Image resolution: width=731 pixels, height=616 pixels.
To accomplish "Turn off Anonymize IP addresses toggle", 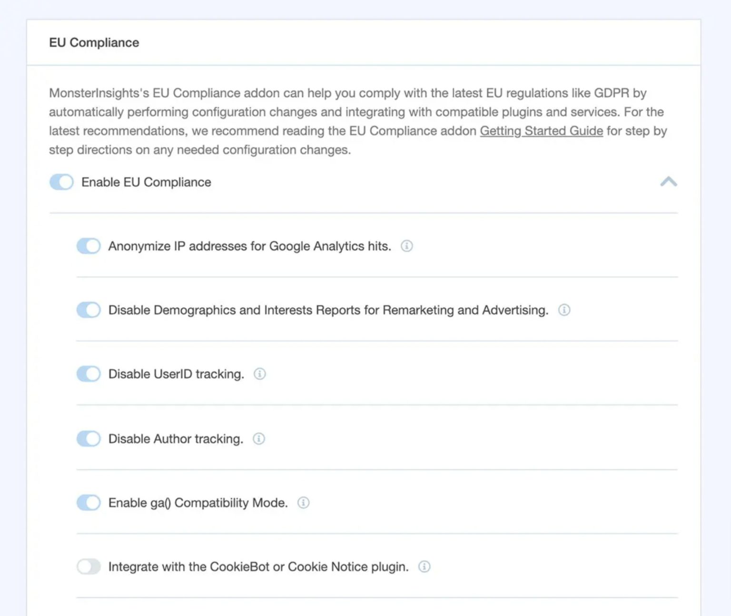I will click(88, 246).
